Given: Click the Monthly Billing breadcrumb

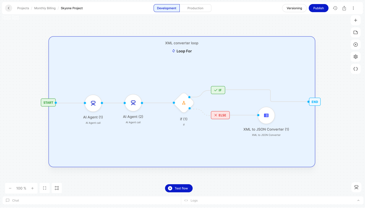Looking at the screenshot, I should point(45,8).
